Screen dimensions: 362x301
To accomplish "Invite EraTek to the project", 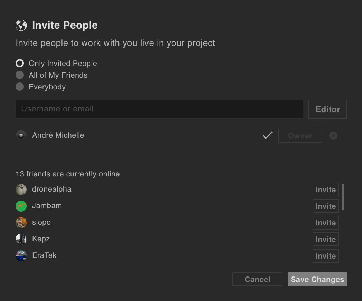I will [325, 255].
